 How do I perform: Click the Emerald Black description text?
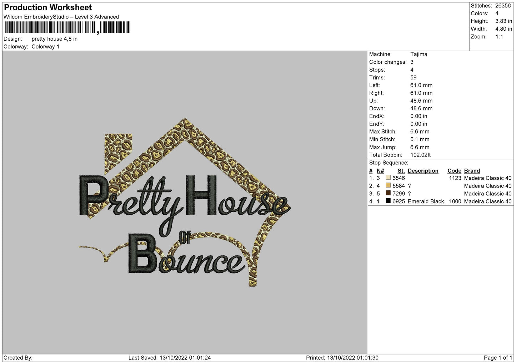click(426, 201)
